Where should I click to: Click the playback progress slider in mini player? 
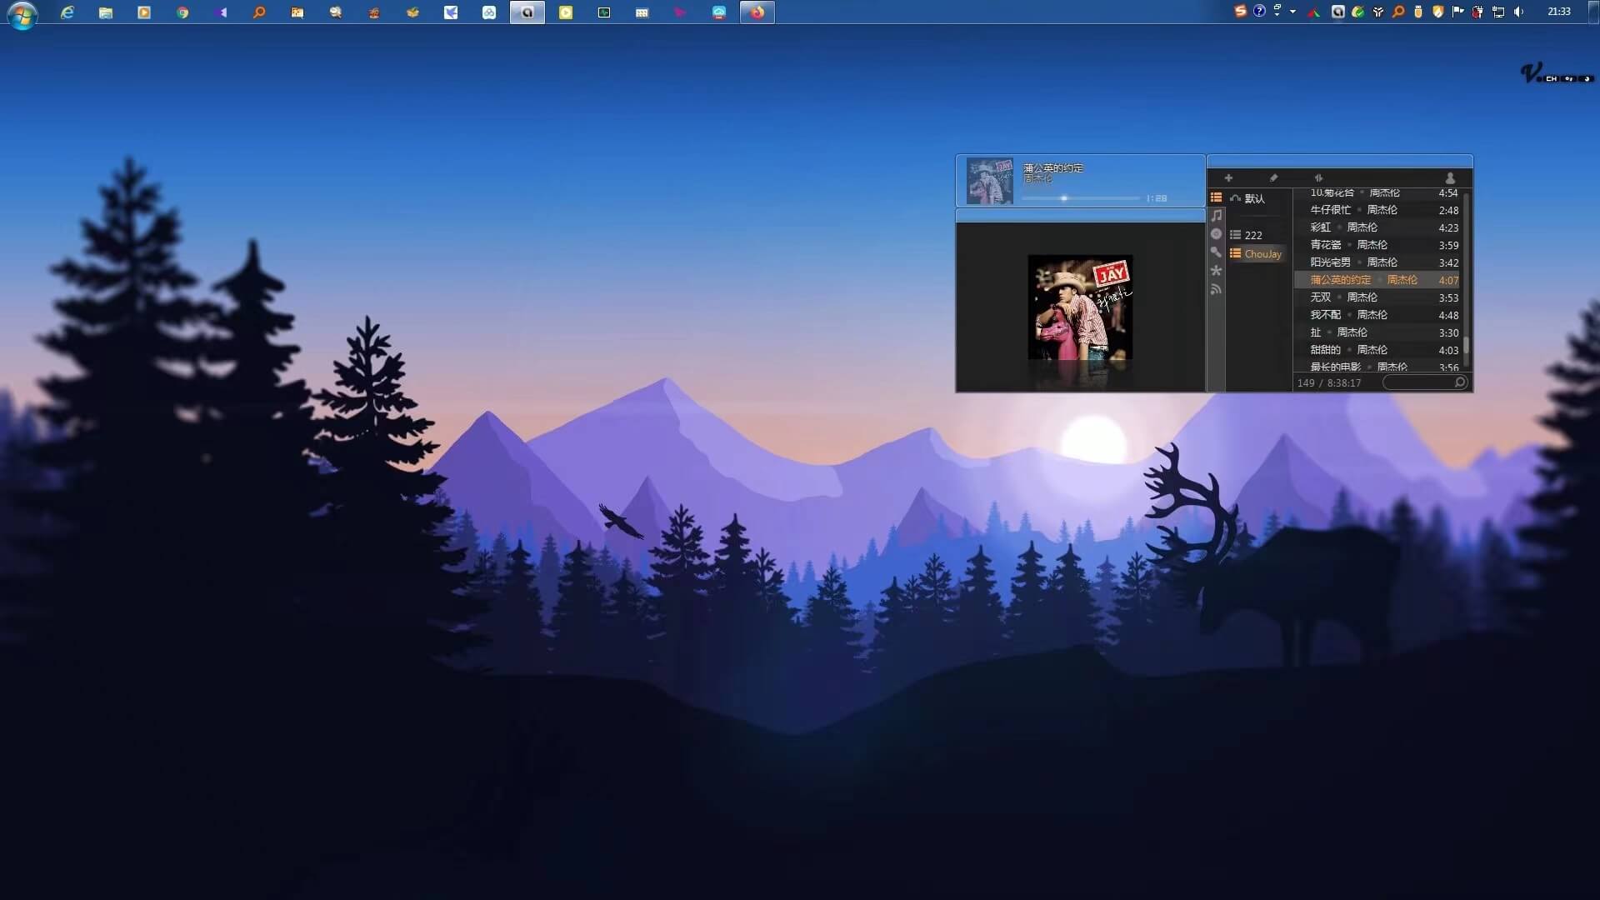pos(1081,198)
